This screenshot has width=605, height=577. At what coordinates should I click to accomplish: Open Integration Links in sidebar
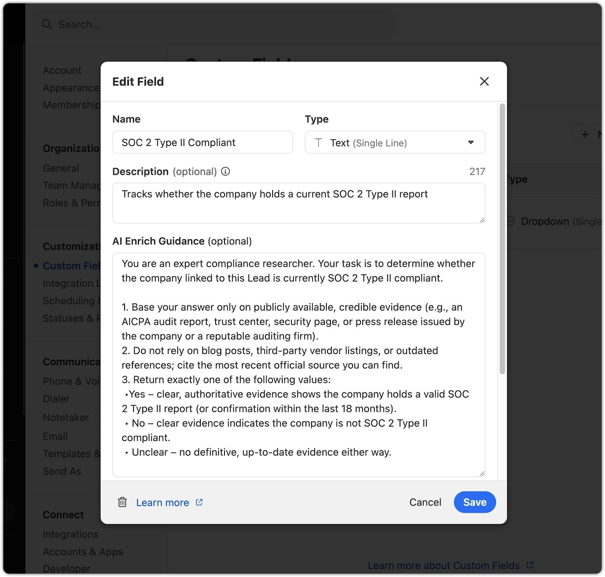71,283
